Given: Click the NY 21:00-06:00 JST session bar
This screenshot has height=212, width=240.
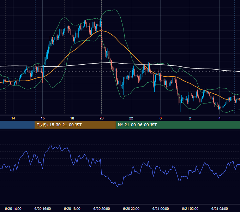Looking at the screenshot, I should [x=178, y=125].
